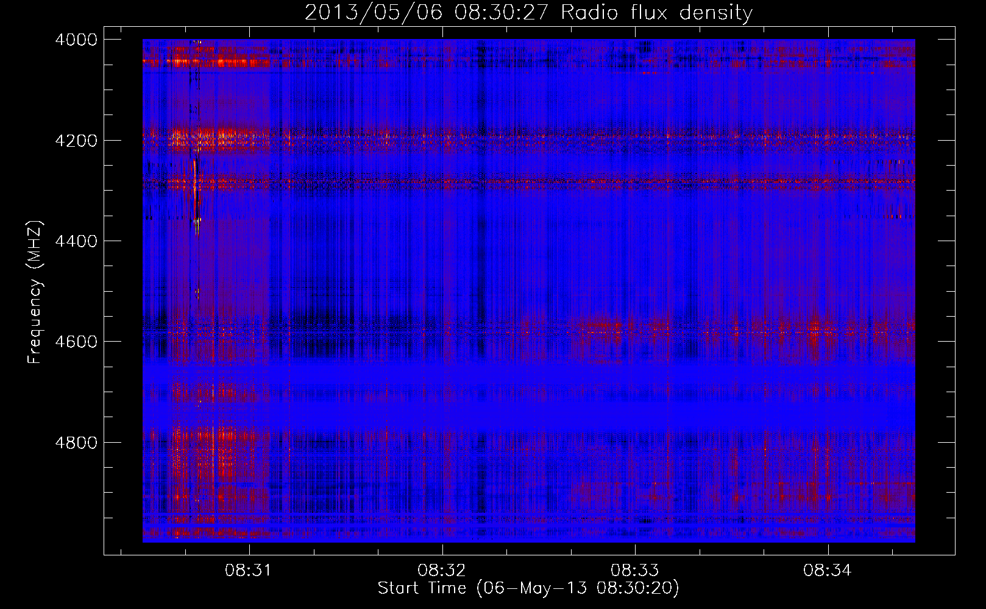Screen dimensions: 986x609
Task: Click the 4200 frequency axis label
Action: [76, 141]
